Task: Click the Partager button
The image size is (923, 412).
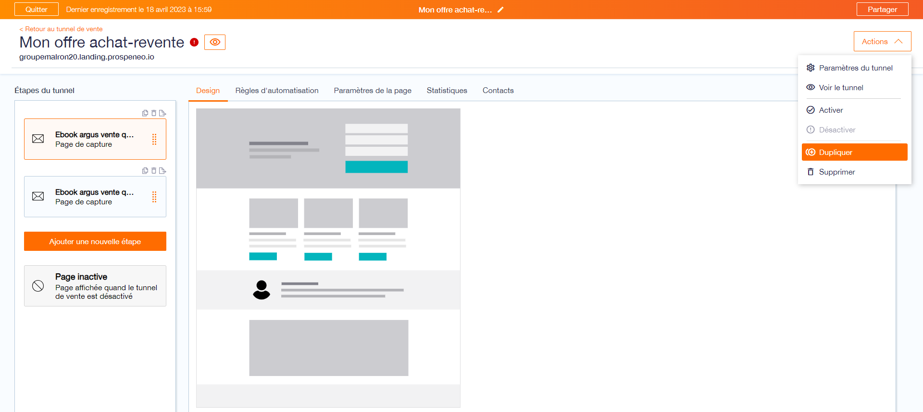Action: tap(882, 9)
